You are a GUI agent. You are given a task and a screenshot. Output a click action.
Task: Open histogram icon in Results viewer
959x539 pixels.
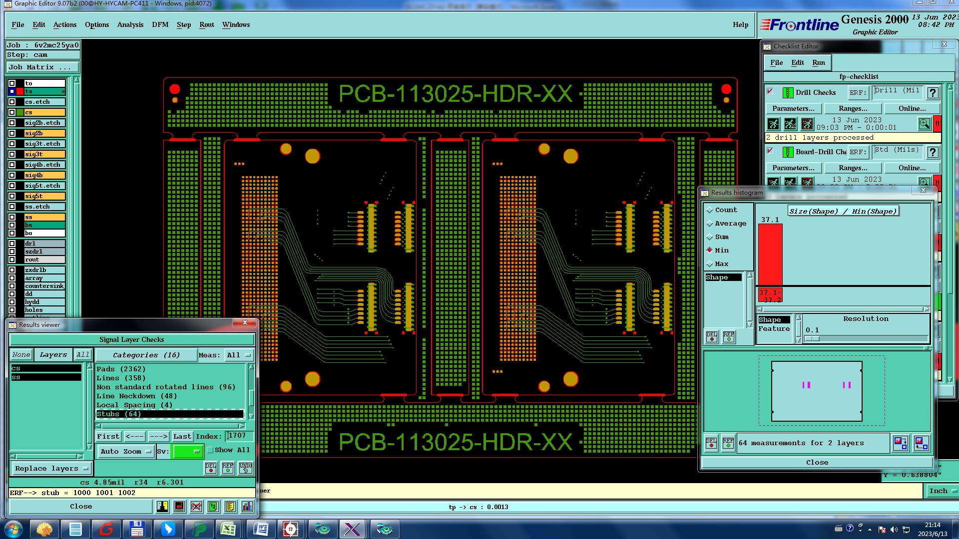point(247,507)
